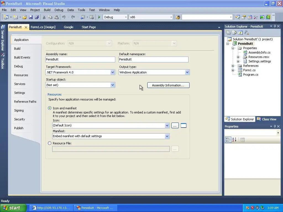Expand the References node
Viewport: 283px width, 212px height.
233,66
